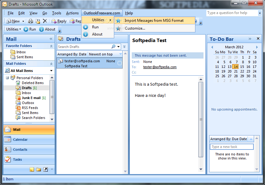Open the View menu
Viewport: 265px width, 185px height.
click(33, 13)
